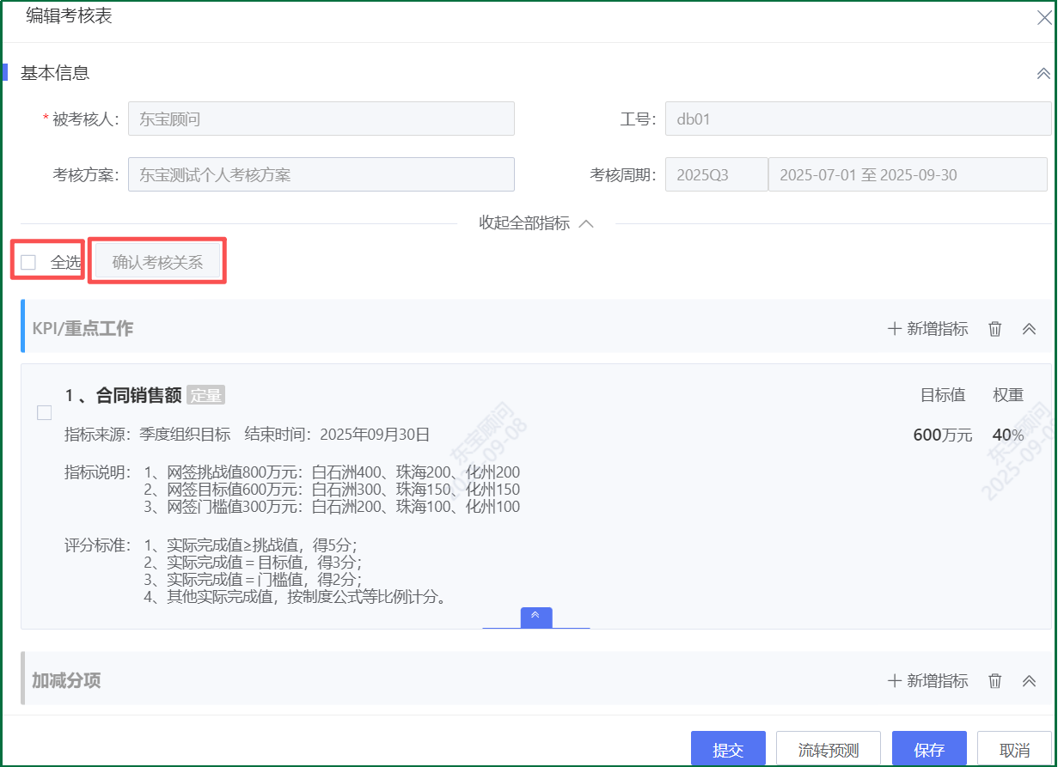Collapse the KPI/重点工作 section
The image size is (1058, 767).
[x=1029, y=329]
